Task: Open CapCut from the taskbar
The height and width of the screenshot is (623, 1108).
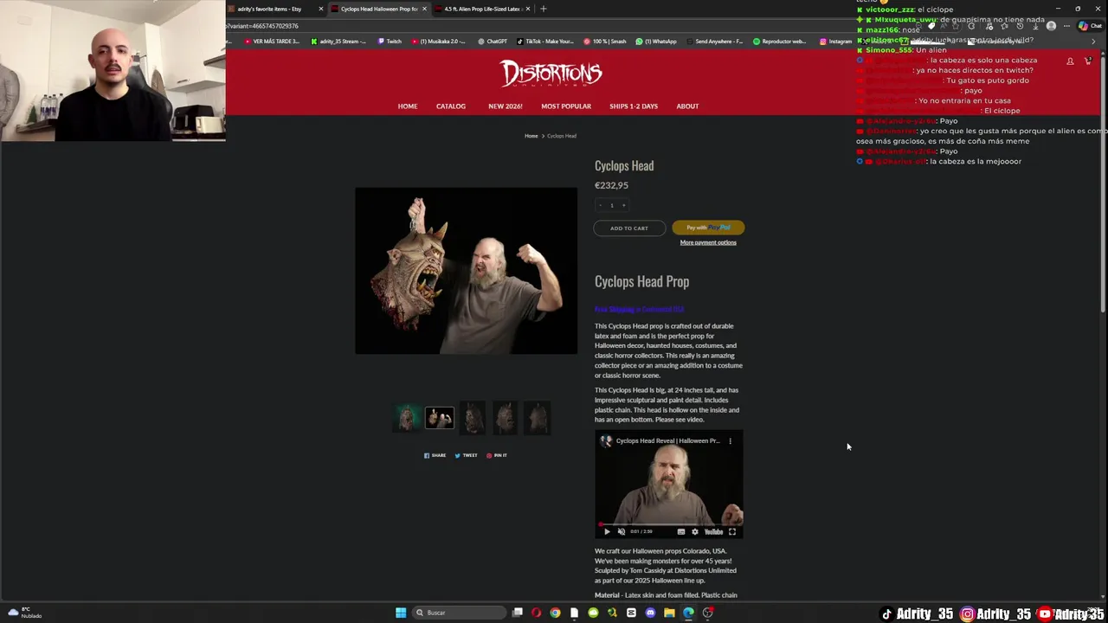Action: point(631,613)
